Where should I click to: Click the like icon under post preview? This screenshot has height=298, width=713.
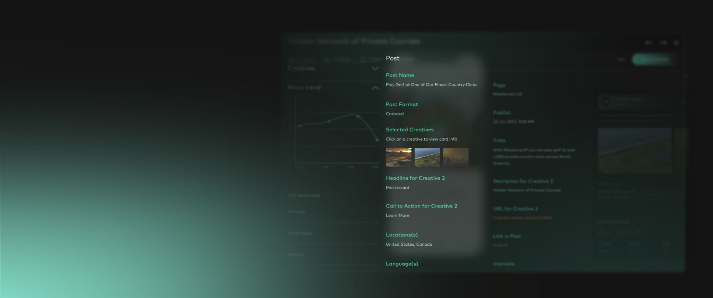(602, 232)
